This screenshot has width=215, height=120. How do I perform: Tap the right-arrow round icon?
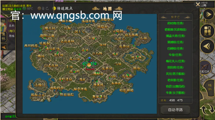click(208, 14)
